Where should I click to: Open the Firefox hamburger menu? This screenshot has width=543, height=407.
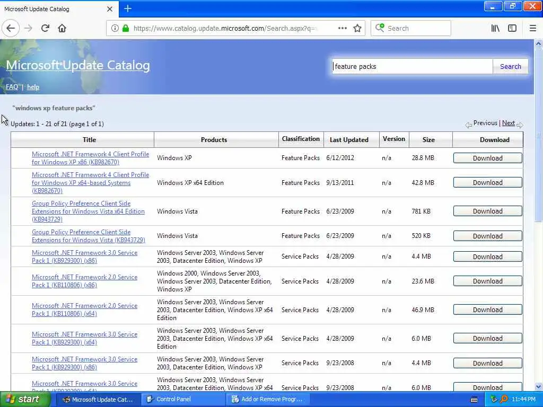coord(533,29)
